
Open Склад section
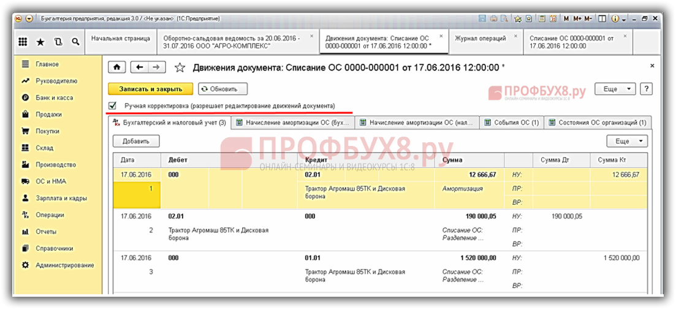44,148
